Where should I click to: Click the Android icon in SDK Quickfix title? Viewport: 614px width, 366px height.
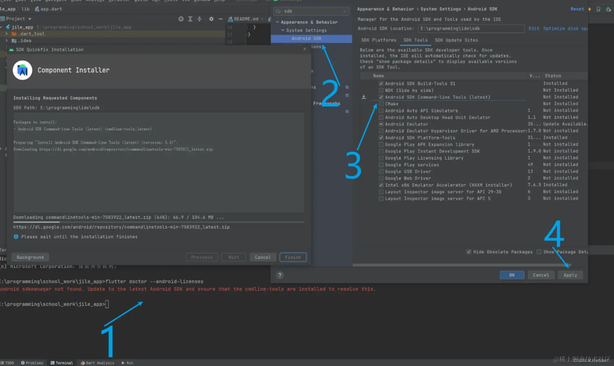tap(12, 49)
